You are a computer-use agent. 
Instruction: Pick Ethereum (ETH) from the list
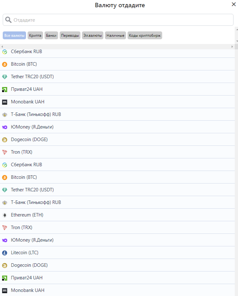tap(117, 215)
